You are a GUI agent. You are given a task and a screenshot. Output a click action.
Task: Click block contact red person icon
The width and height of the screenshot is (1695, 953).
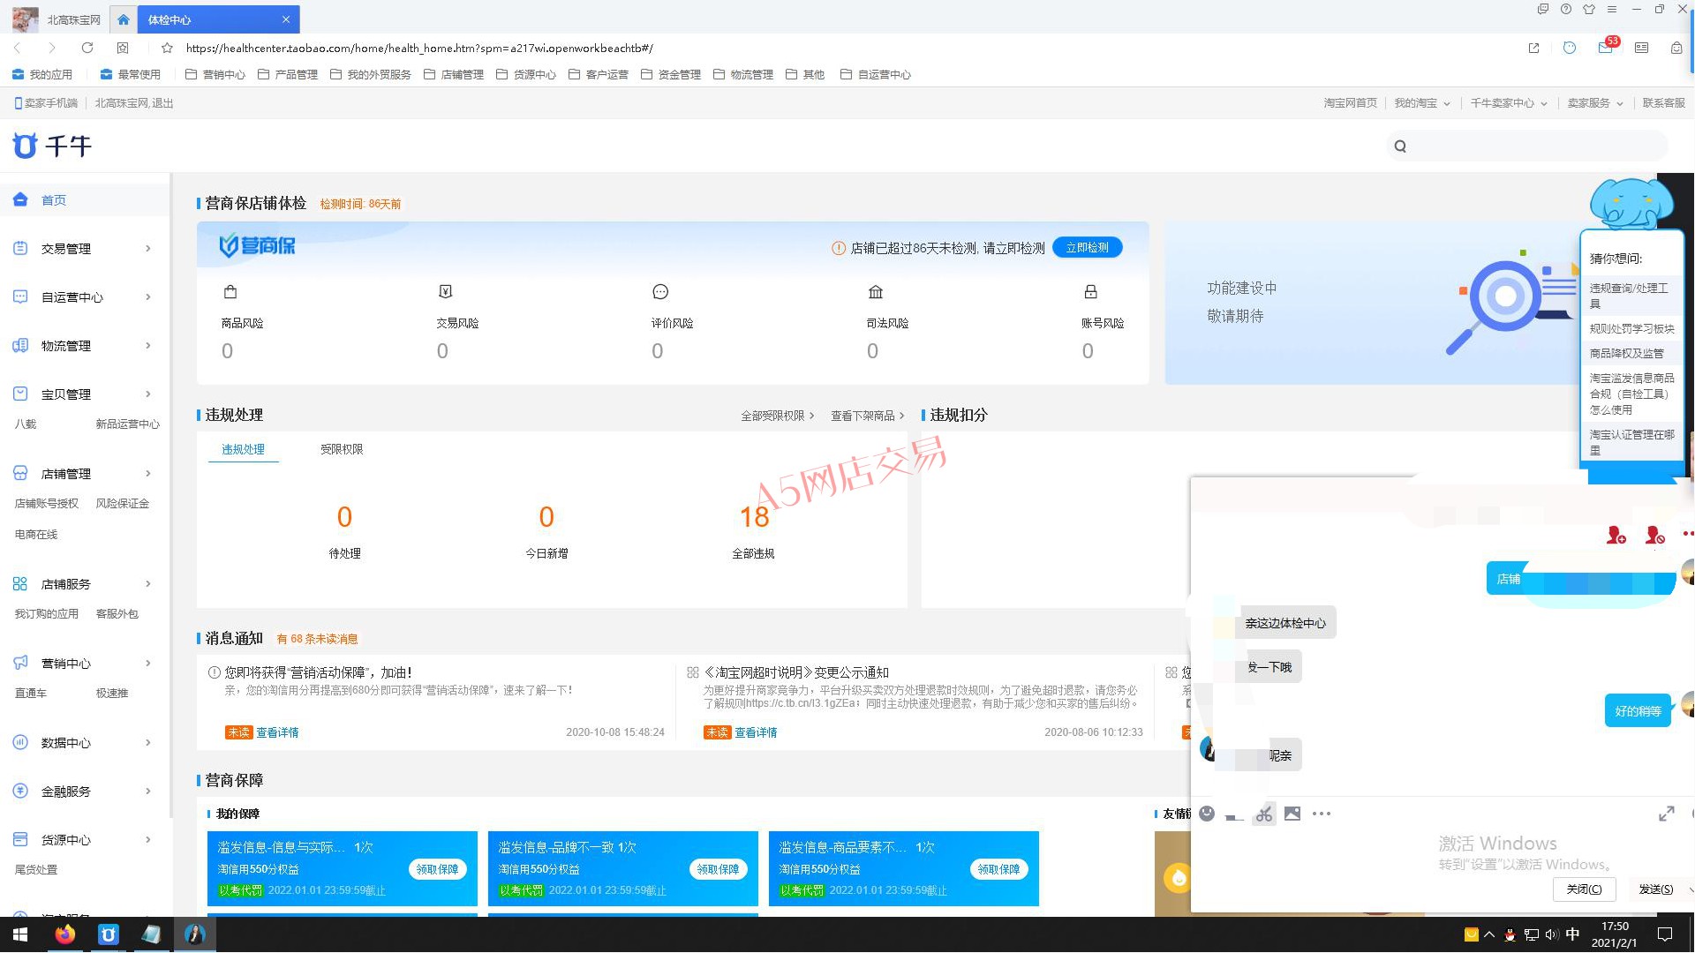[x=1654, y=535]
